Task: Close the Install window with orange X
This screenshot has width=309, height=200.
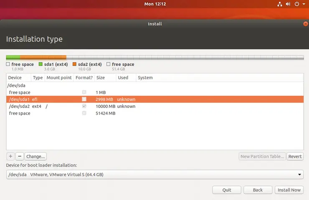Action: (x=305, y=24)
